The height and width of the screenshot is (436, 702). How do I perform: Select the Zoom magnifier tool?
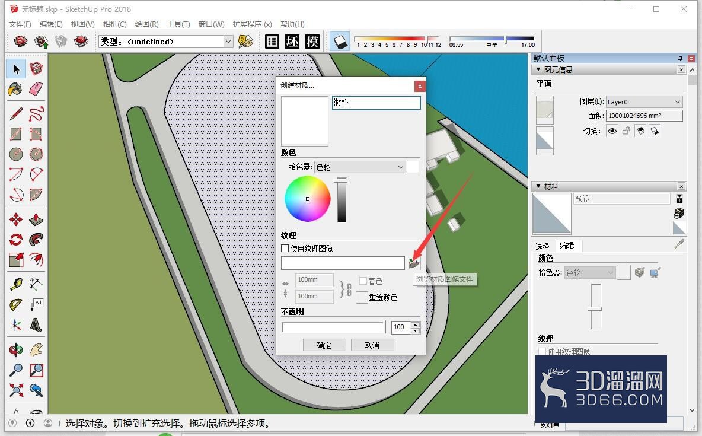[x=16, y=370]
